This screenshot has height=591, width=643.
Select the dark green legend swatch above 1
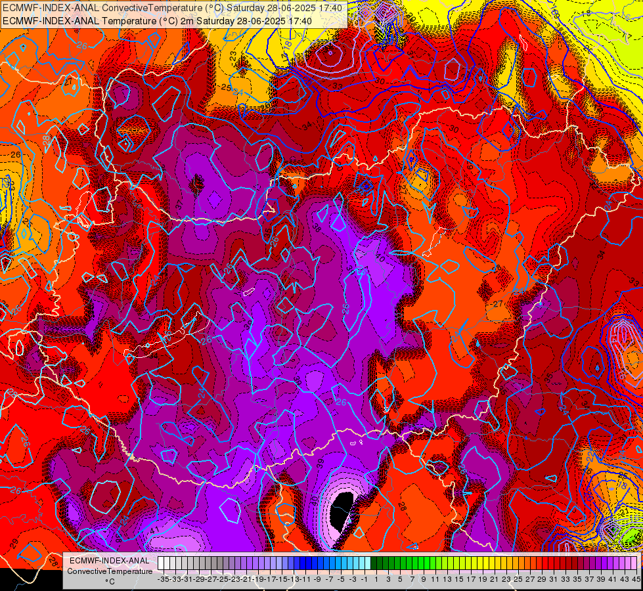coord(374,563)
